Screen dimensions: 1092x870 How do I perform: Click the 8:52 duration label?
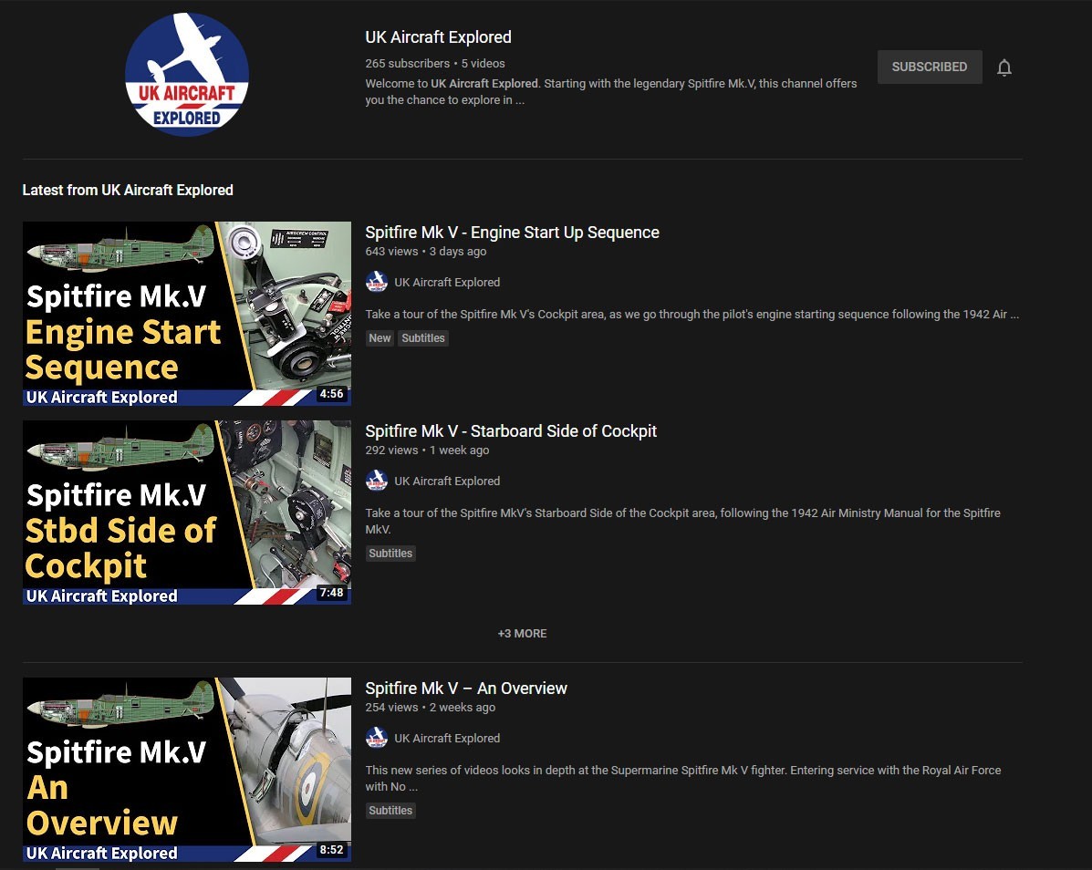point(331,850)
